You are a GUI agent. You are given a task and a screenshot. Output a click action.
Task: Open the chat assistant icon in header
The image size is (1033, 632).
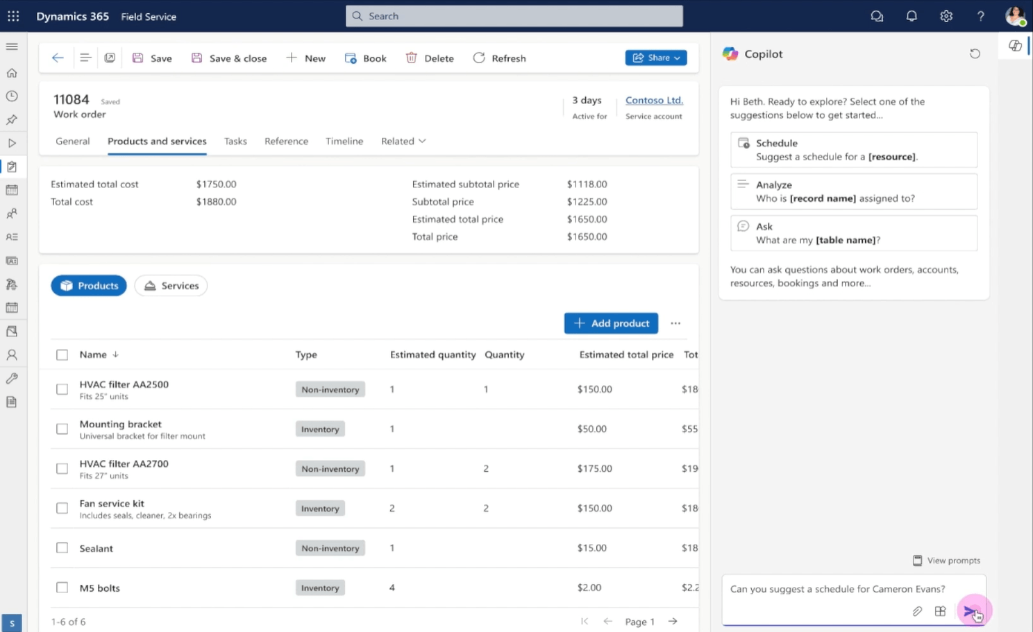pyautogui.click(x=877, y=16)
